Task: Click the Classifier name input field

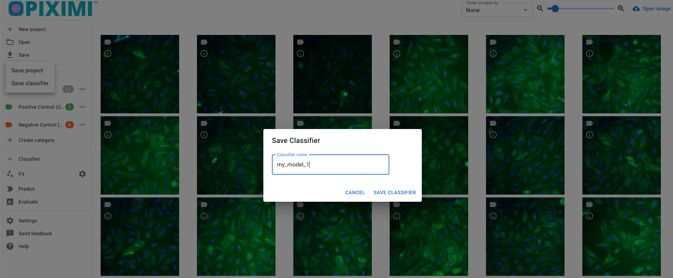Action: pos(330,164)
